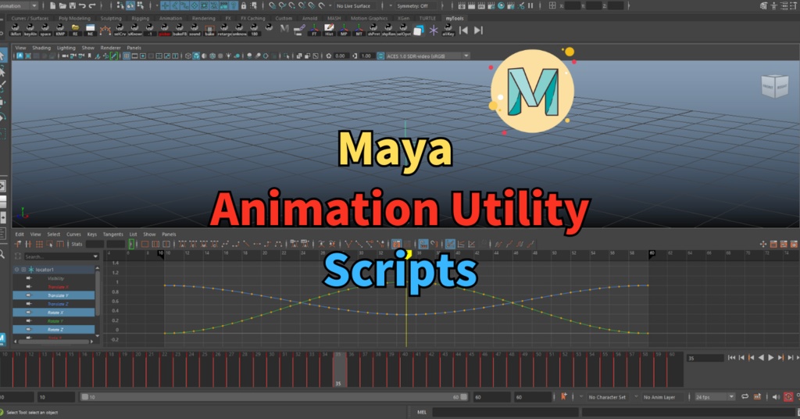Viewport: 800px width, 419px height.
Task: Click the MP shelf icon
Action: click(x=344, y=30)
